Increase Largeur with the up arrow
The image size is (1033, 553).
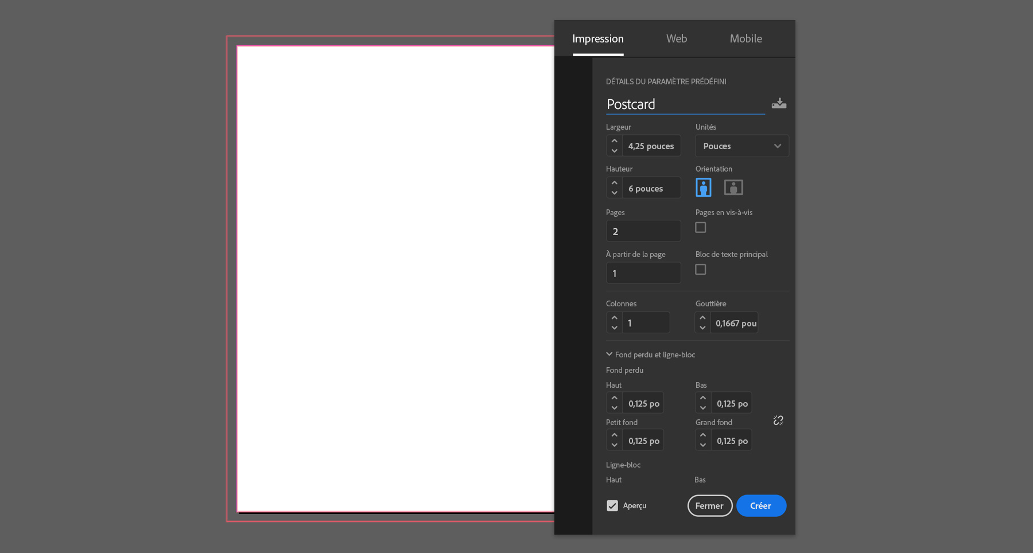click(615, 141)
